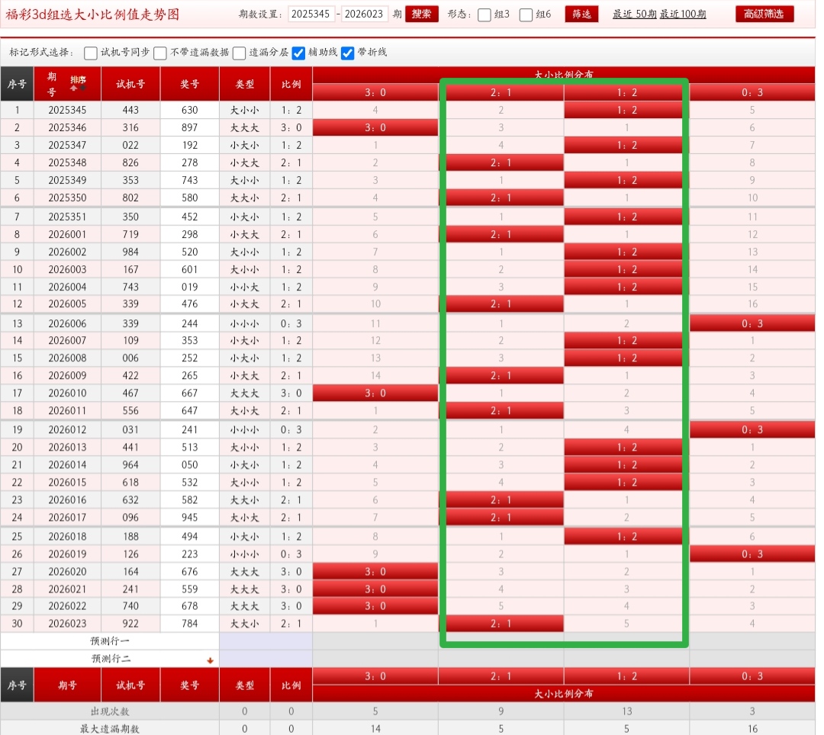Screen dimensions: 824x735
Task: Click top header 奖号 column
Action: (x=190, y=84)
